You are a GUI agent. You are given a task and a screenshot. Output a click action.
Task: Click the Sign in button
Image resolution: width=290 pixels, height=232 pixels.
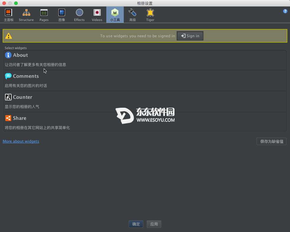[x=190, y=36]
